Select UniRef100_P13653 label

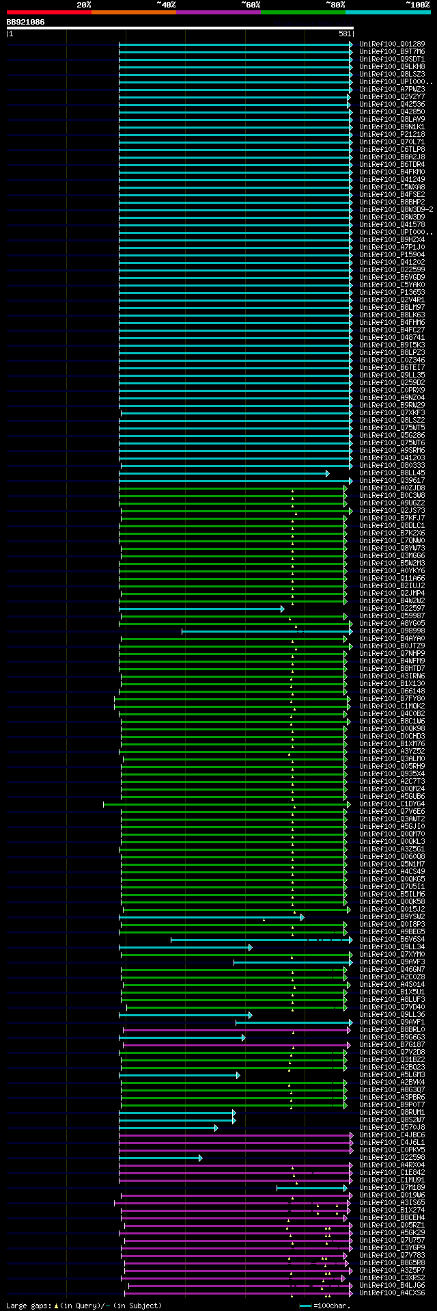[392, 292]
